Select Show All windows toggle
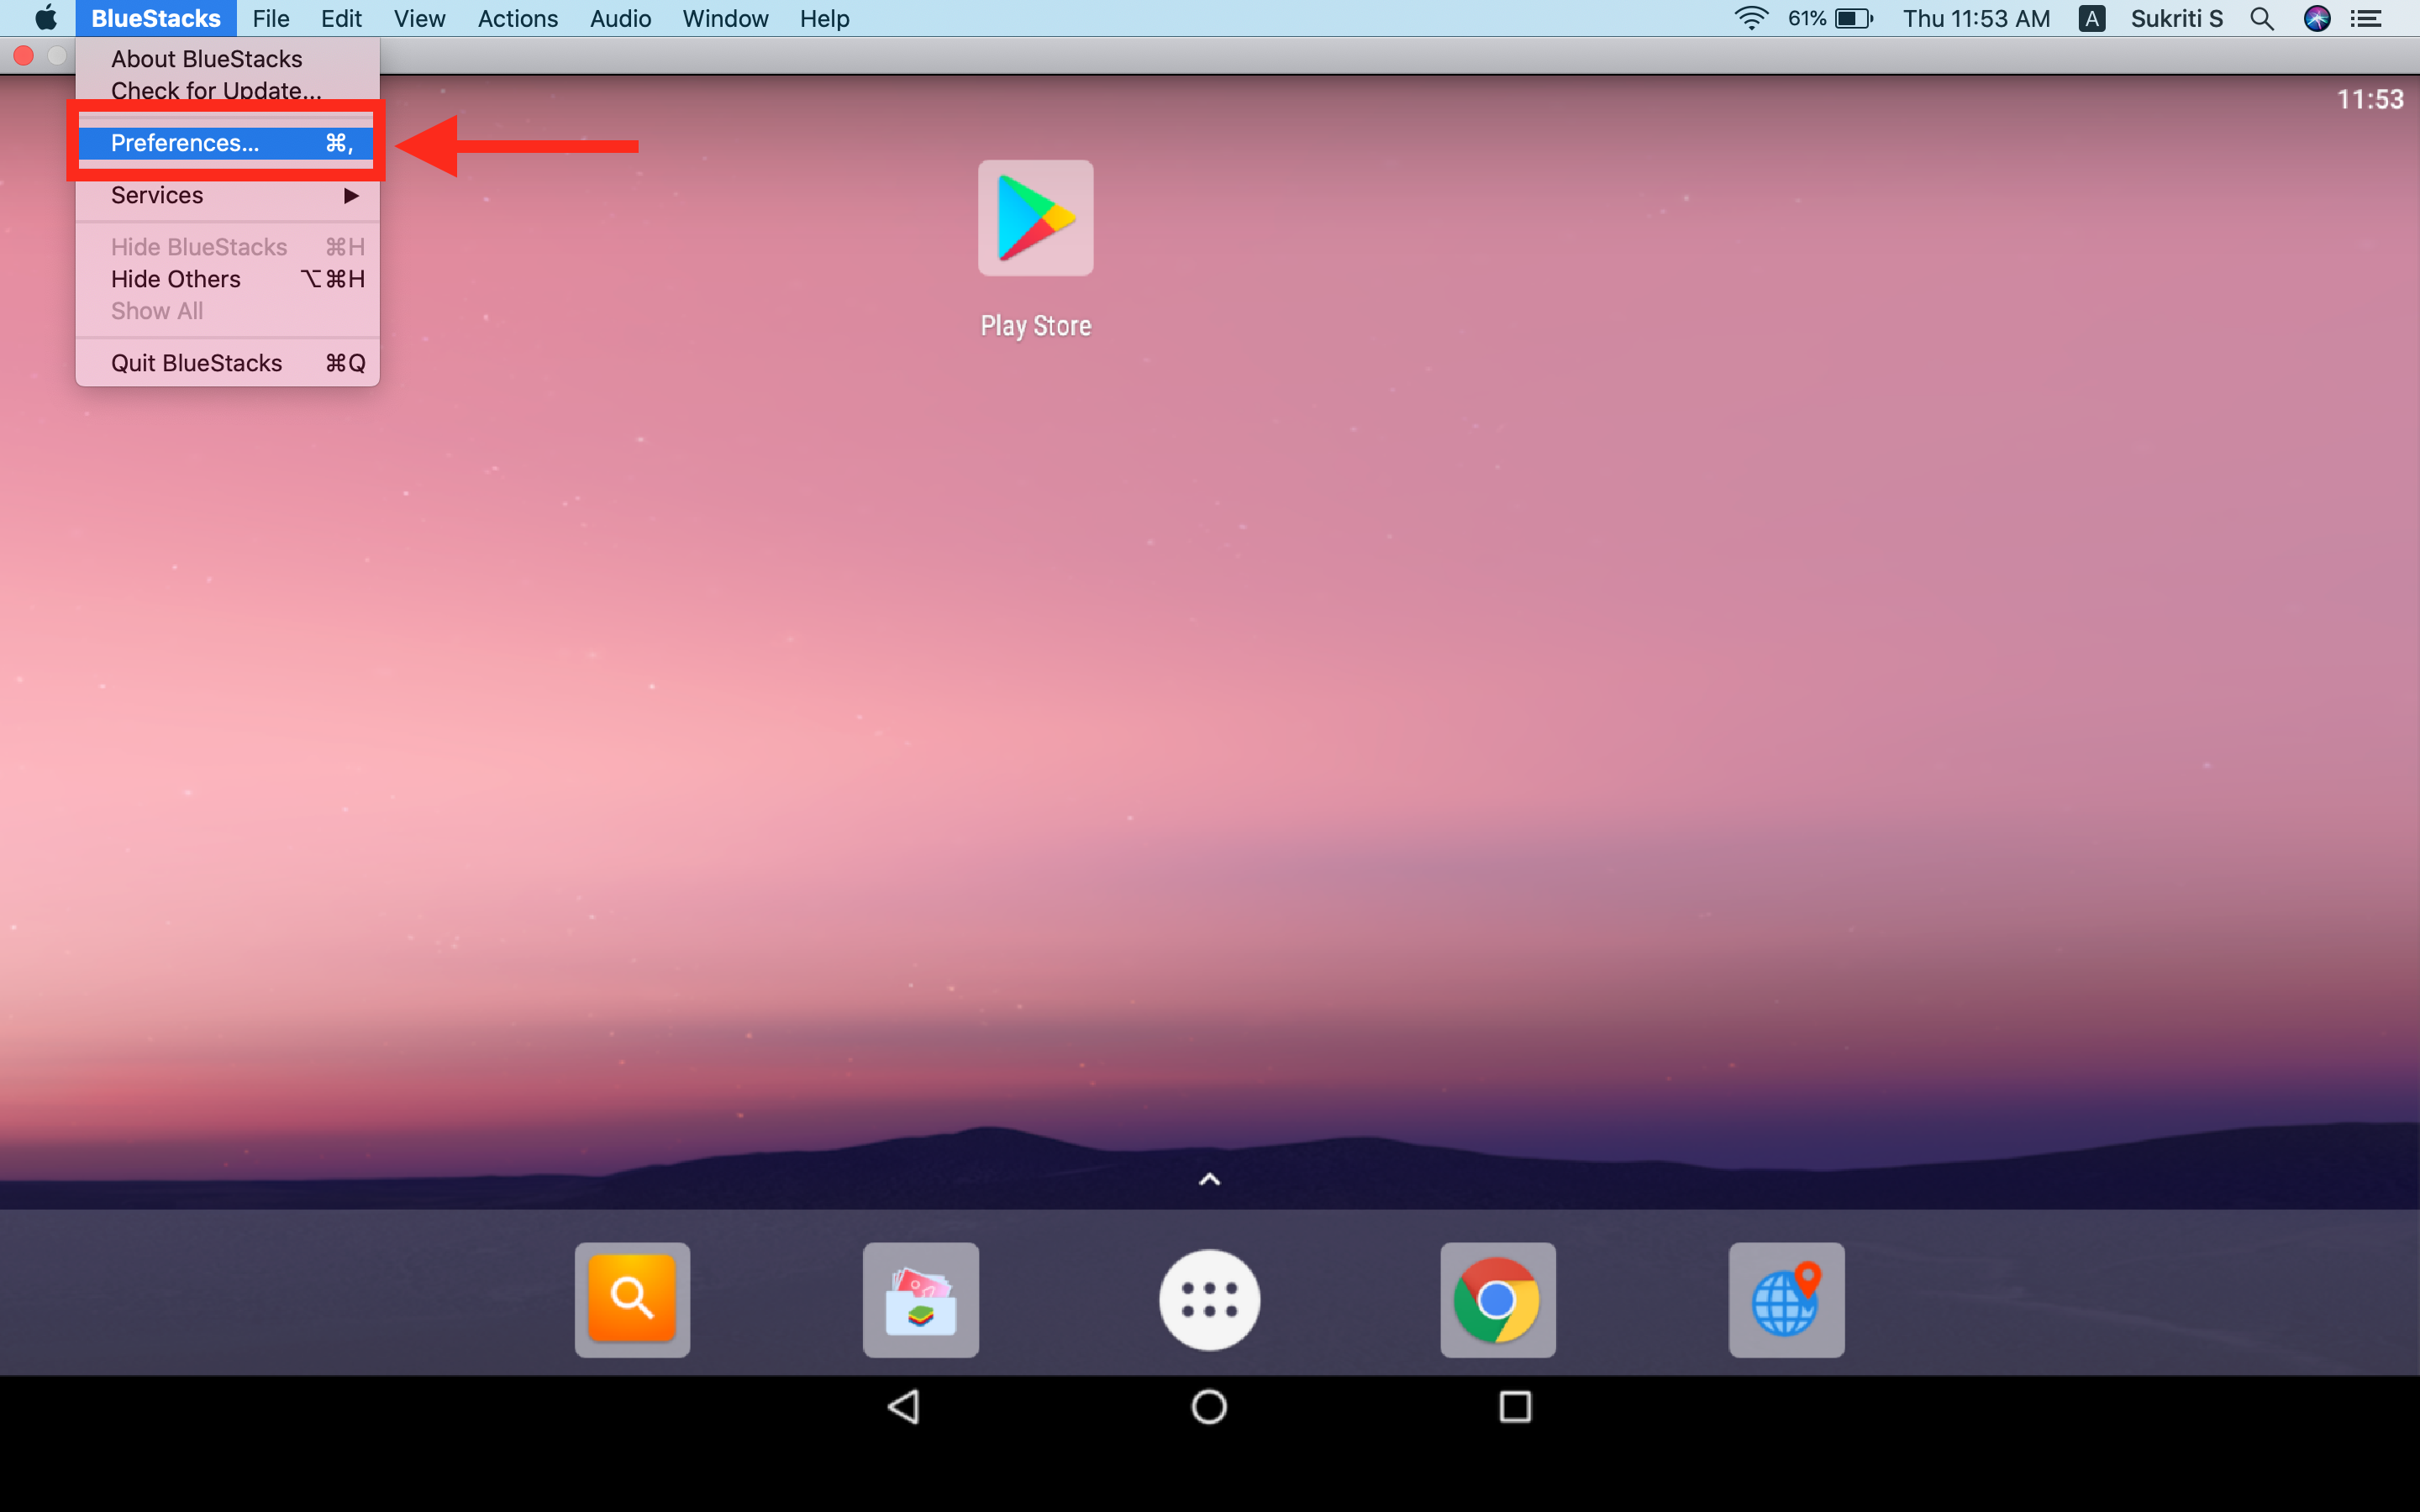The height and width of the screenshot is (1512, 2420). click(x=155, y=310)
